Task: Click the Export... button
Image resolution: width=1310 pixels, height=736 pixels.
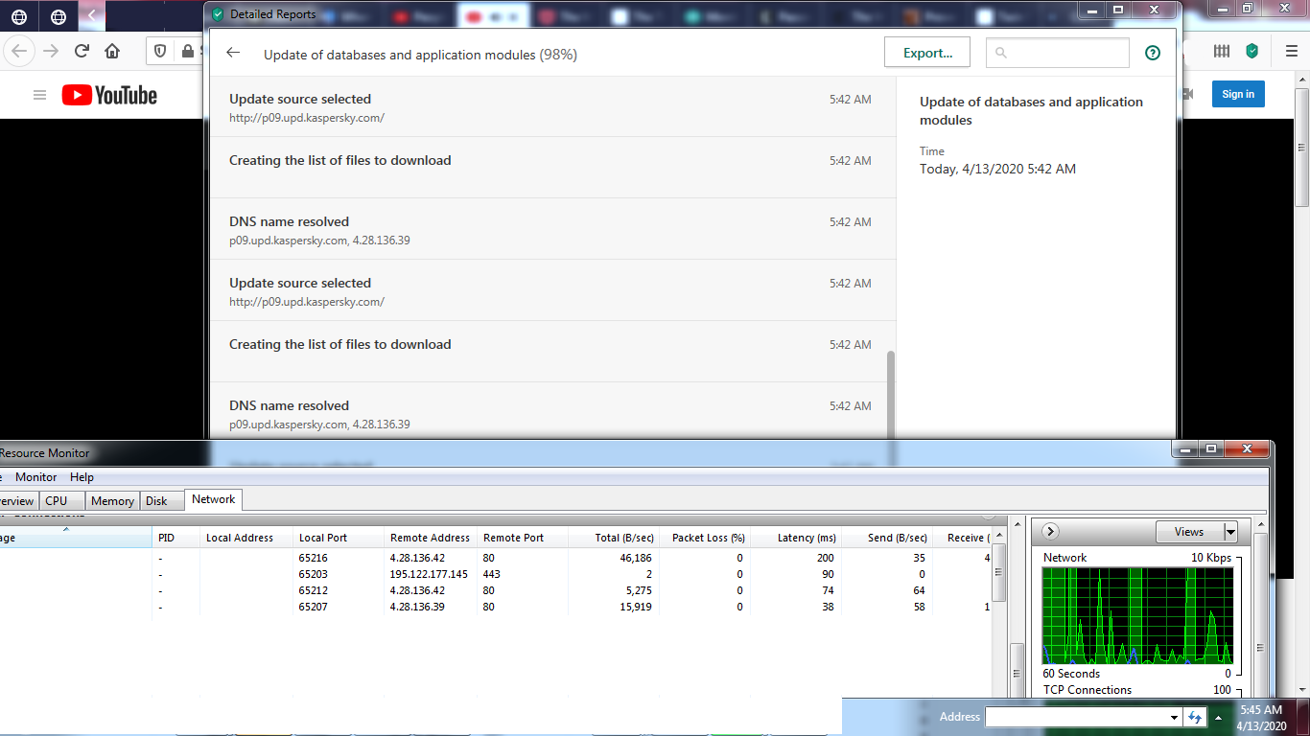Action: 927,53
